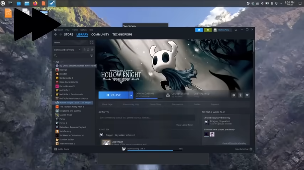Select Stardew Valley in the library

(x=67, y=140)
